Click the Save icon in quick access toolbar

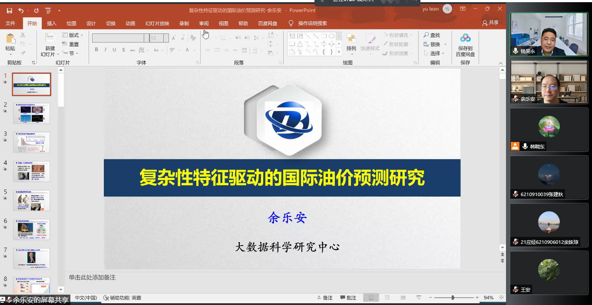[x=9, y=10]
